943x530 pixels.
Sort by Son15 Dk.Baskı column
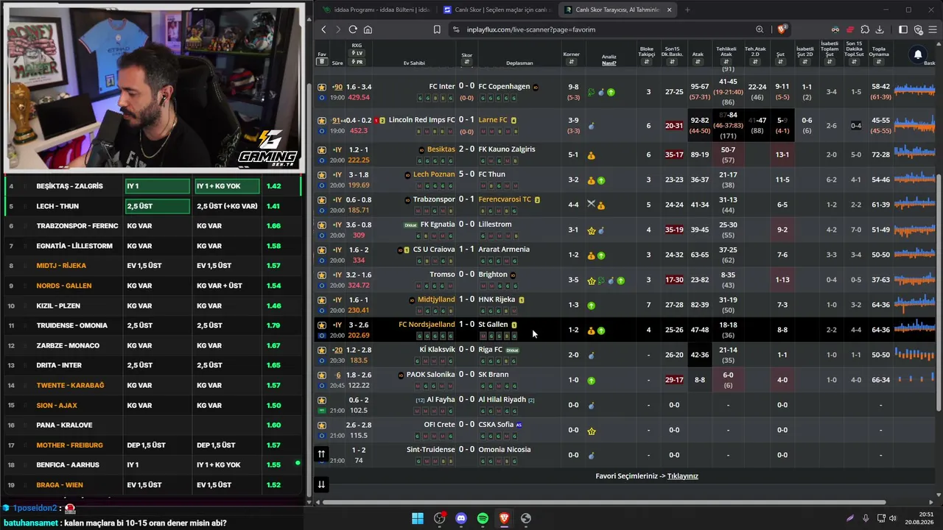pos(672,63)
